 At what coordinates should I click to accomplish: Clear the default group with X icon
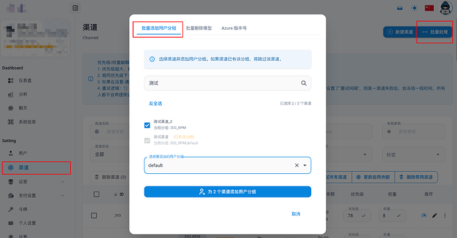click(x=297, y=165)
